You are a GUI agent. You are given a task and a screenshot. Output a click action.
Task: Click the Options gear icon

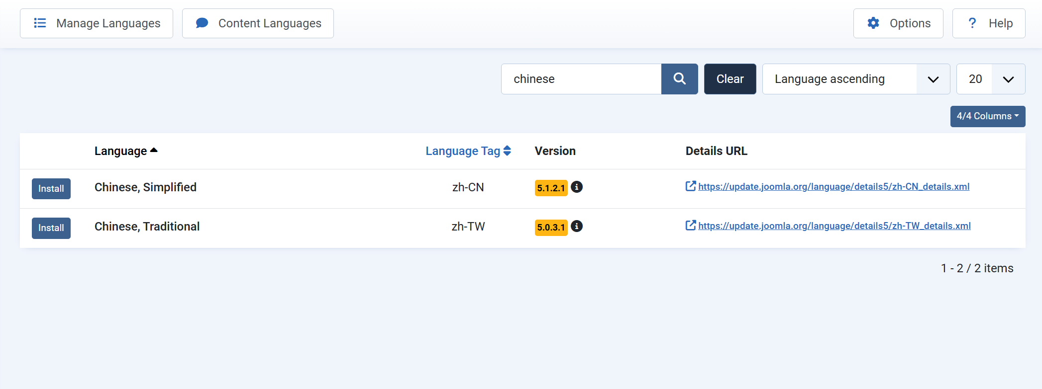point(873,23)
